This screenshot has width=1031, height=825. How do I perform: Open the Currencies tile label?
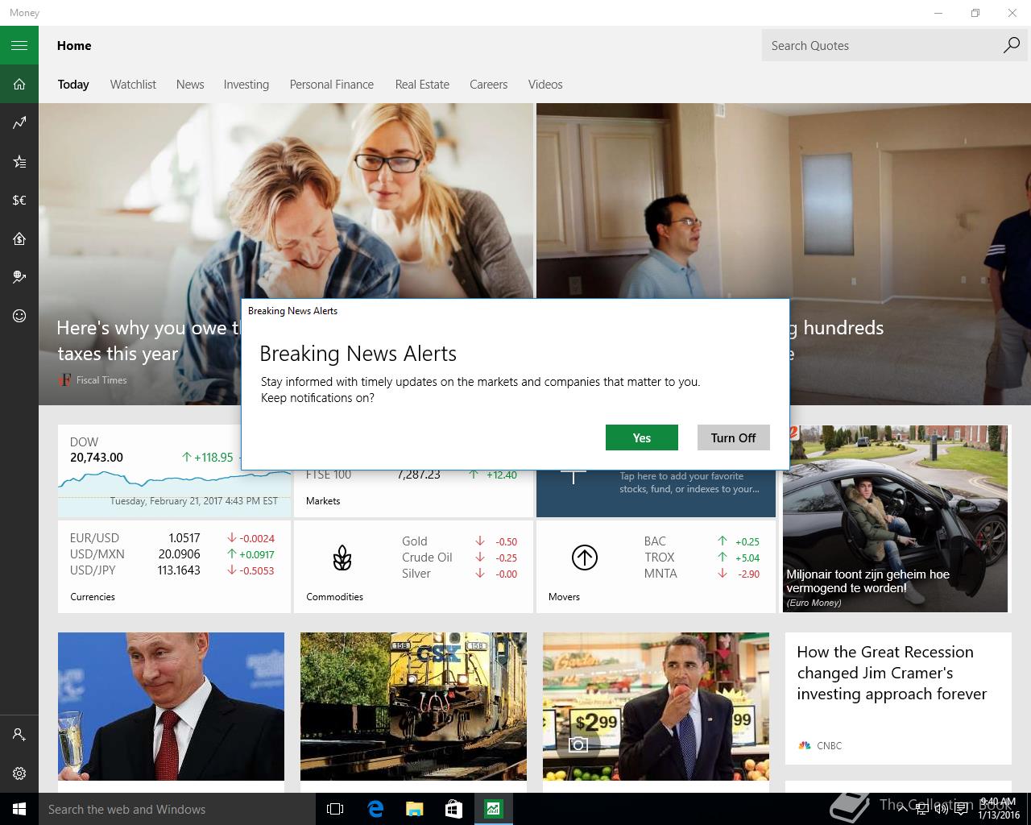pyautogui.click(x=93, y=597)
